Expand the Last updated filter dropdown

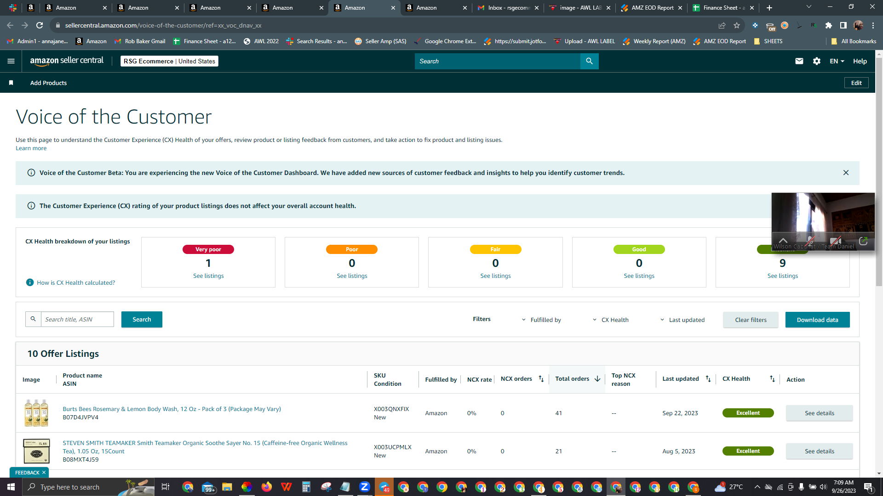tap(682, 320)
